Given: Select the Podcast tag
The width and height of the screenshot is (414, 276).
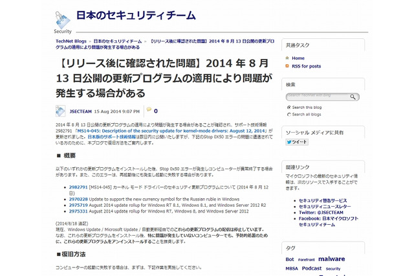Looking at the screenshot, I should coord(312,268).
